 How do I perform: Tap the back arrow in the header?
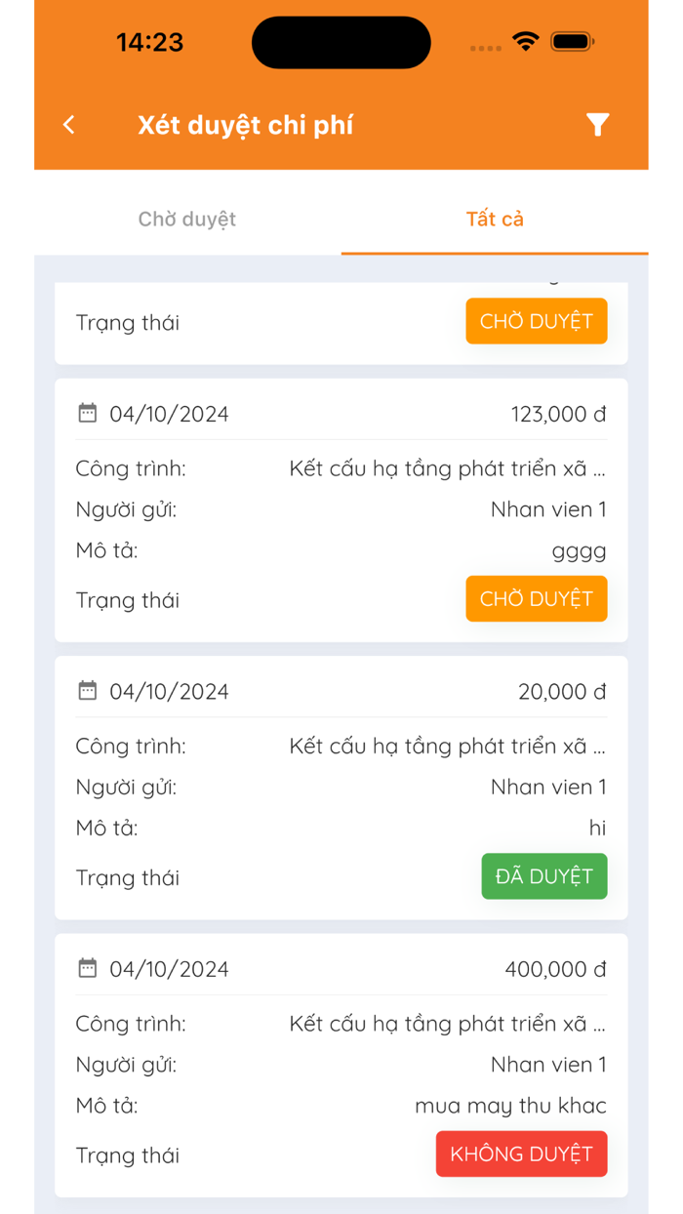pos(68,125)
